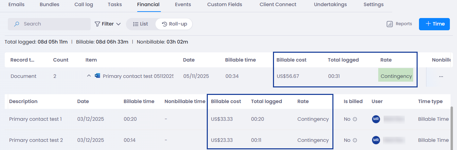This screenshot has height=150, width=457.
Task: Click the info icon next to second 'No' billed status
Action: 355,140
